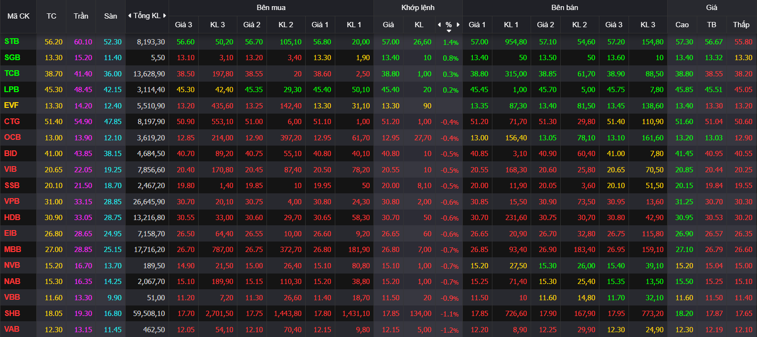
Task: Click the Thấp column header
Action: click(x=741, y=25)
